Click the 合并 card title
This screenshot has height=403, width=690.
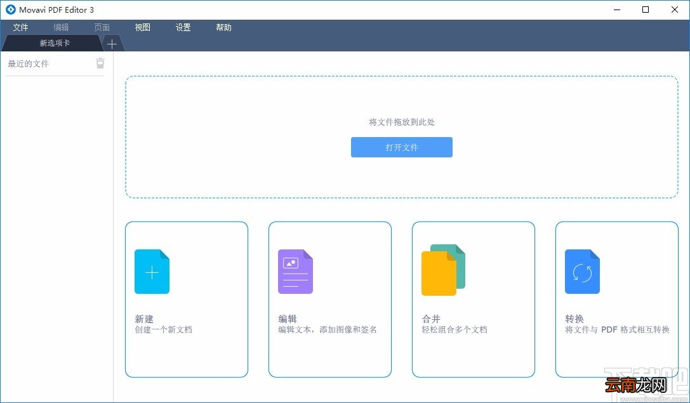tap(431, 319)
